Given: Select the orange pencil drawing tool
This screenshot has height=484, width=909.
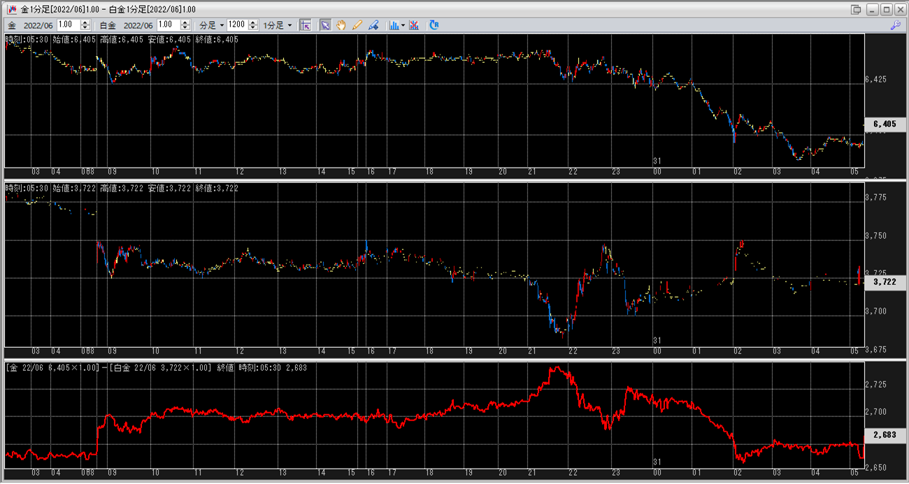Looking at the screenshot, I should [x=357, y=24].
